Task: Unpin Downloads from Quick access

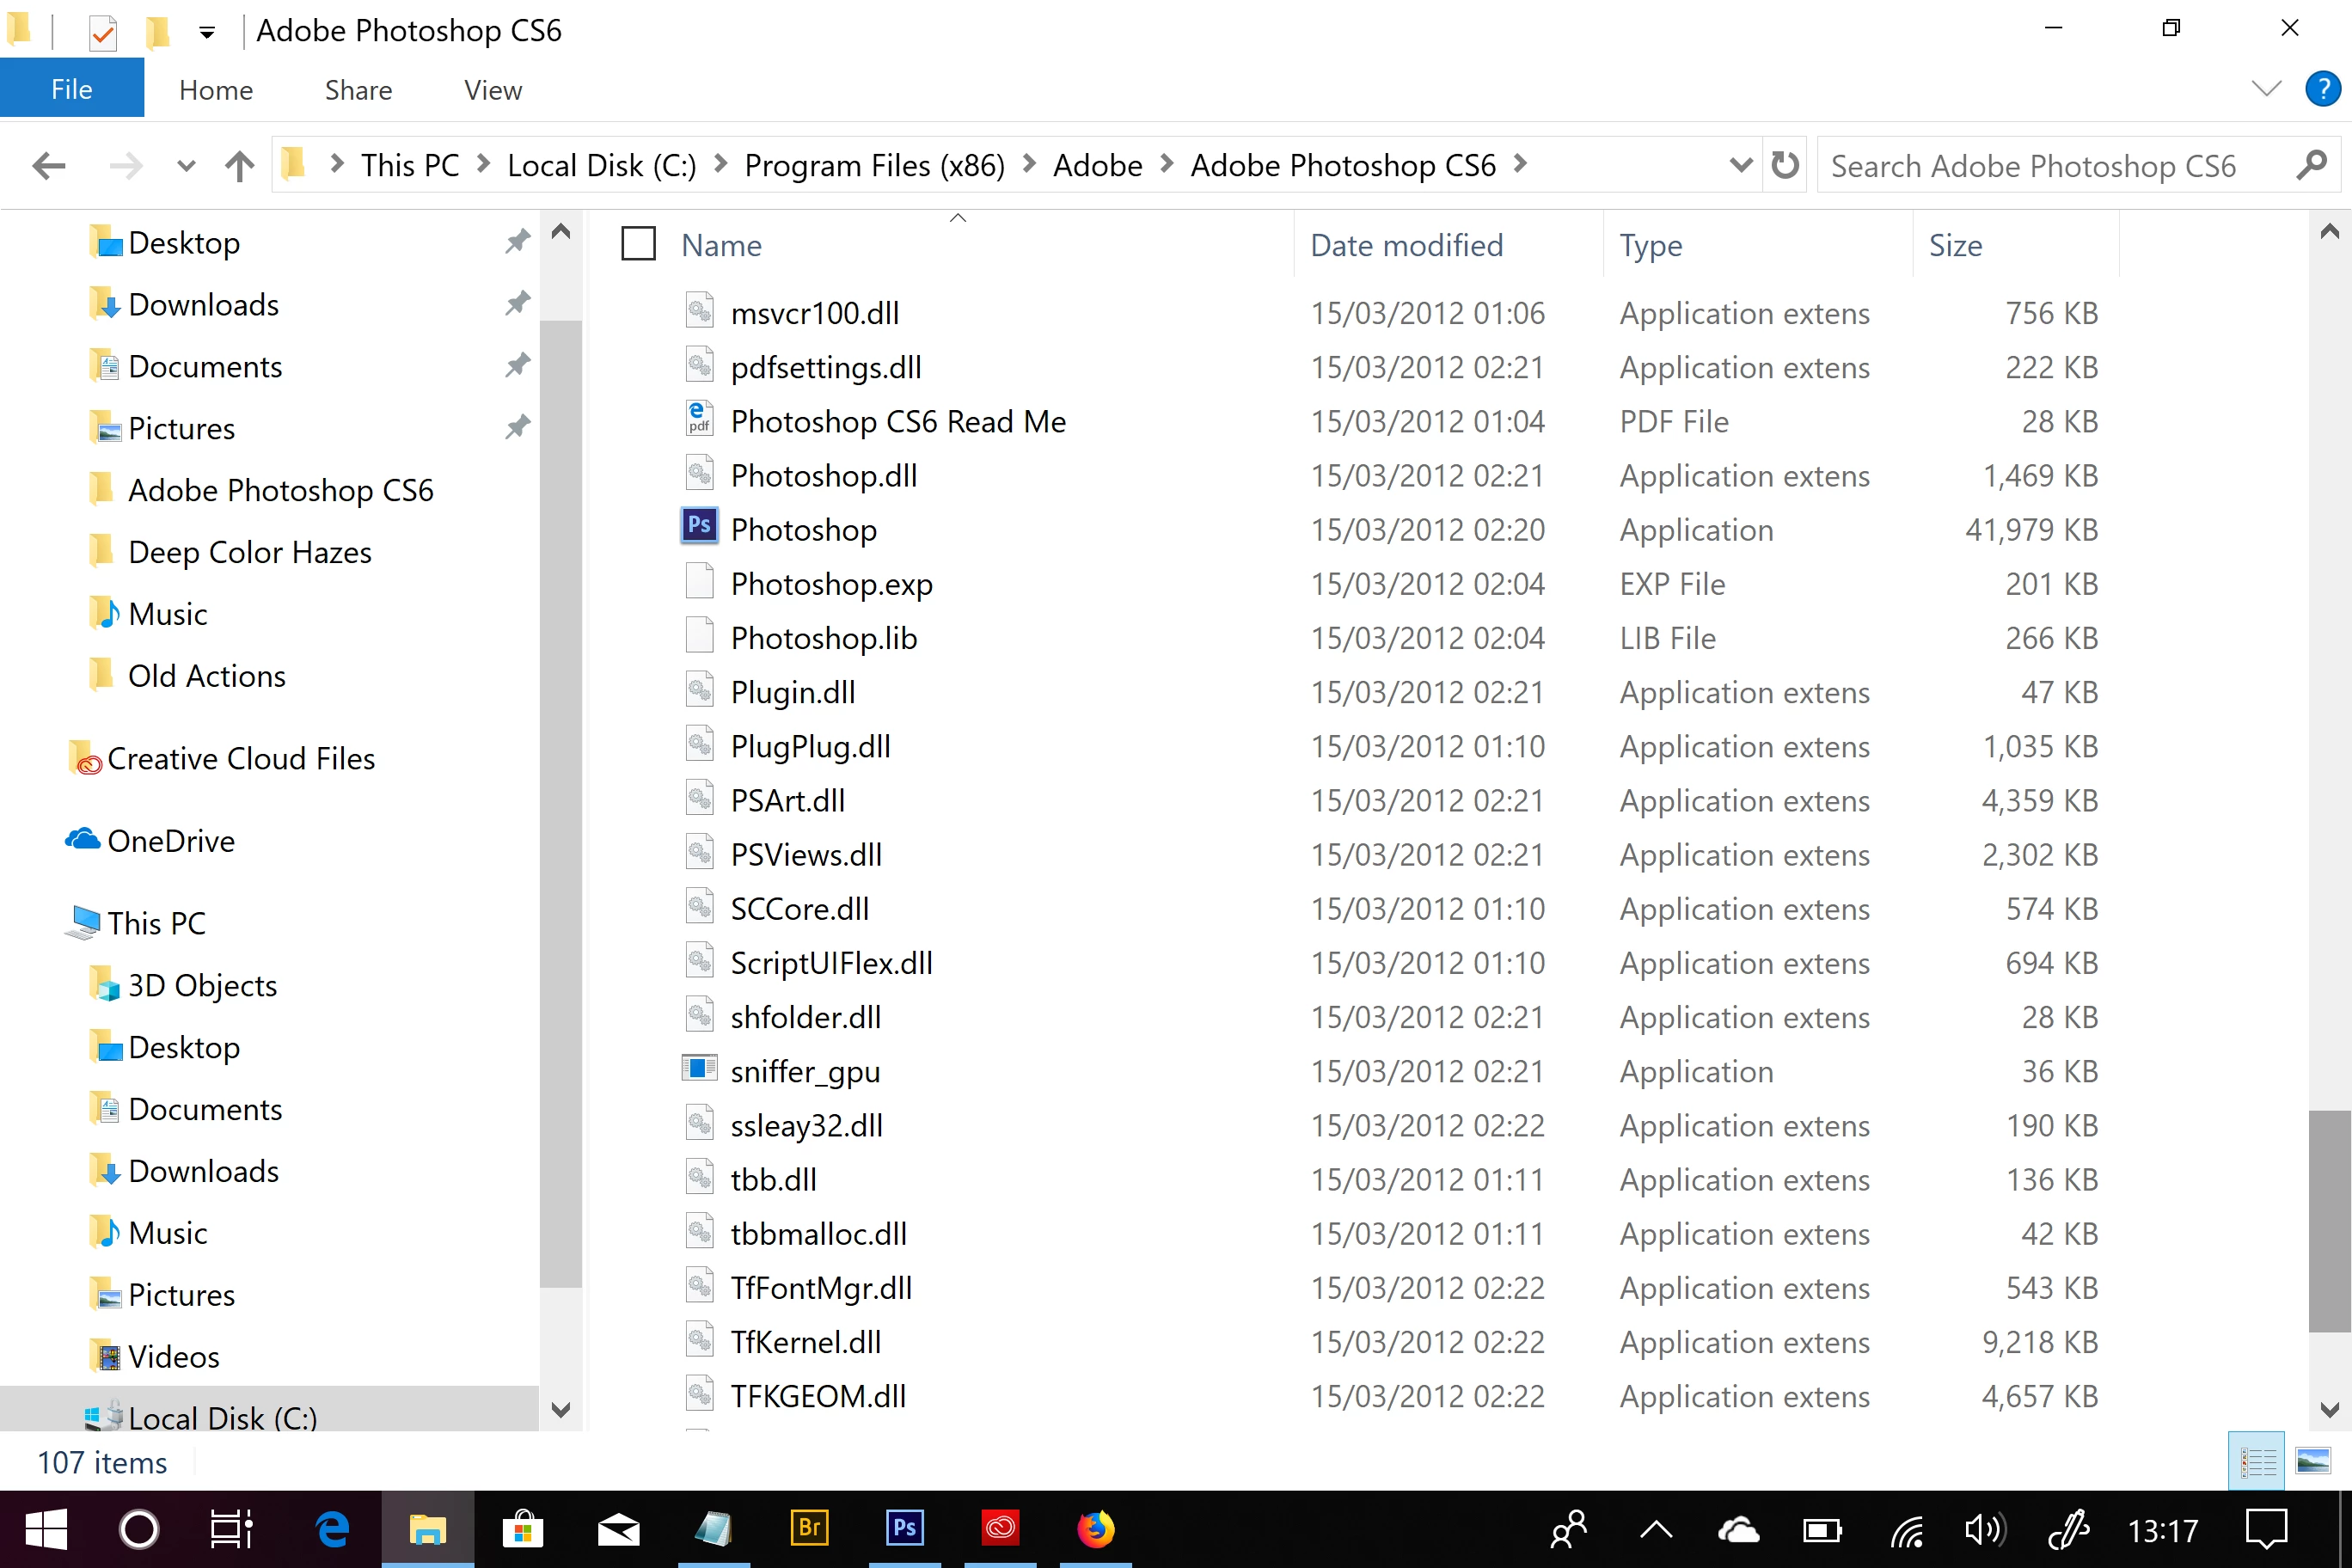Action: pyautogui.click(x=517, y=303)
